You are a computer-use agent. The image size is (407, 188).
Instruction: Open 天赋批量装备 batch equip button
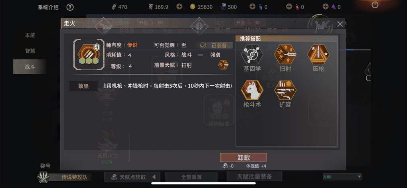click(255, 176)
